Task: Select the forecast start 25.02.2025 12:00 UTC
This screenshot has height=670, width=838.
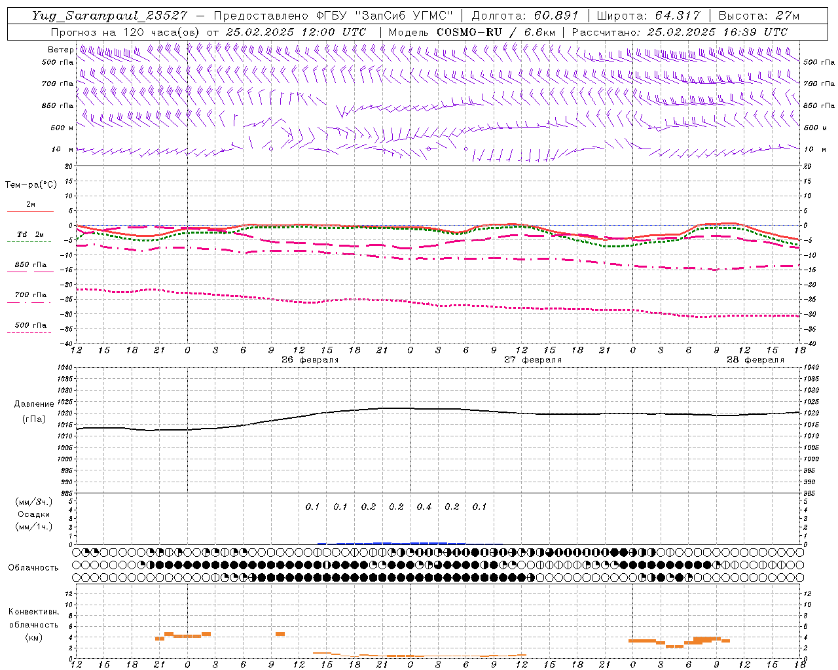Action: (296, 32)
